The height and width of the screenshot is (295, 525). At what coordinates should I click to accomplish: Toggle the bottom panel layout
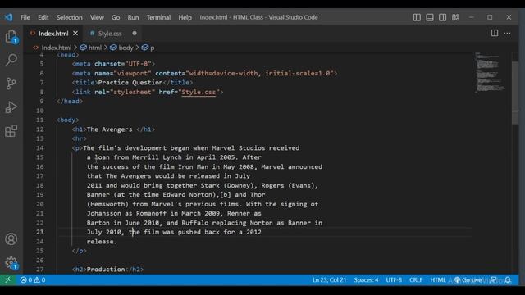click(x=430, y=17)
